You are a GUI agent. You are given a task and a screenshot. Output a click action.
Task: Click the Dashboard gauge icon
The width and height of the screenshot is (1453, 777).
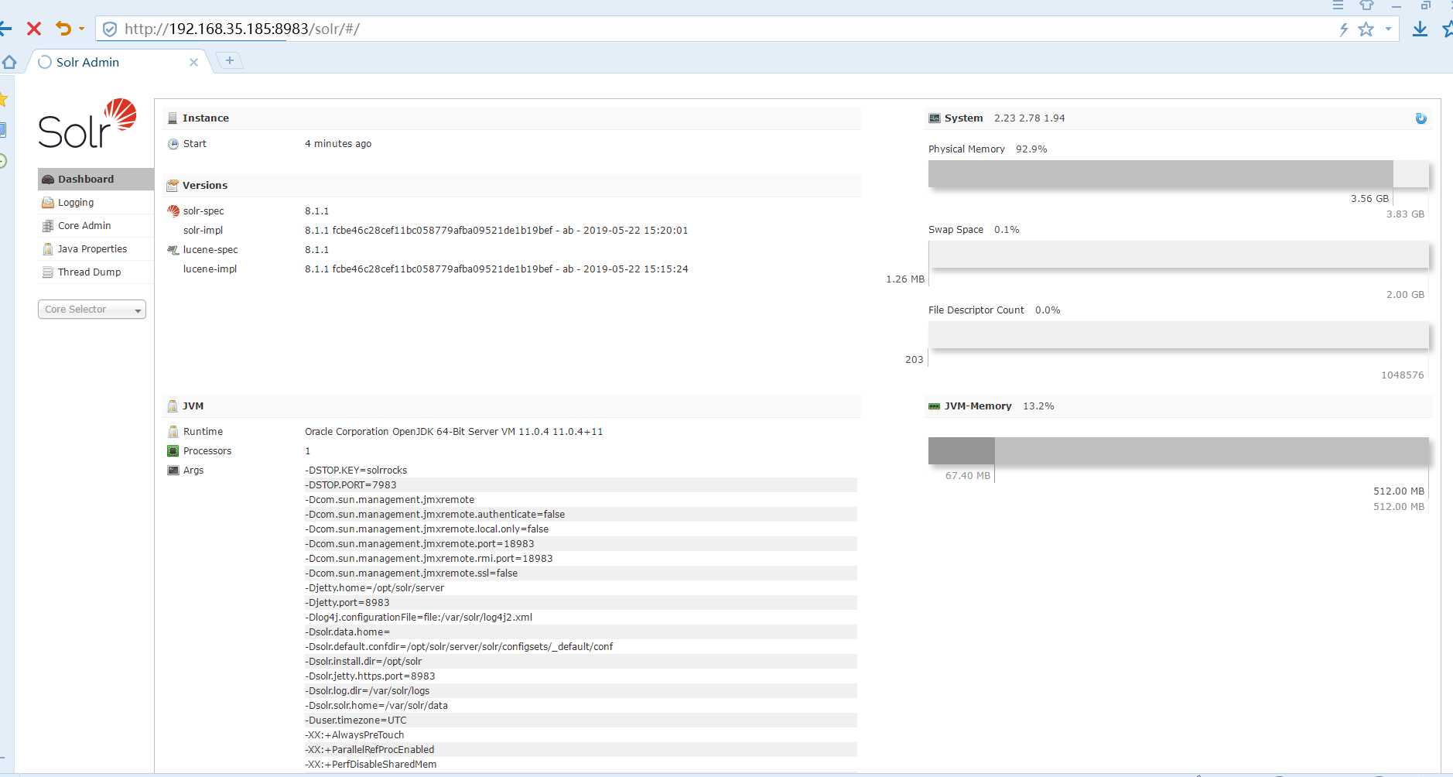click(48, 180)
